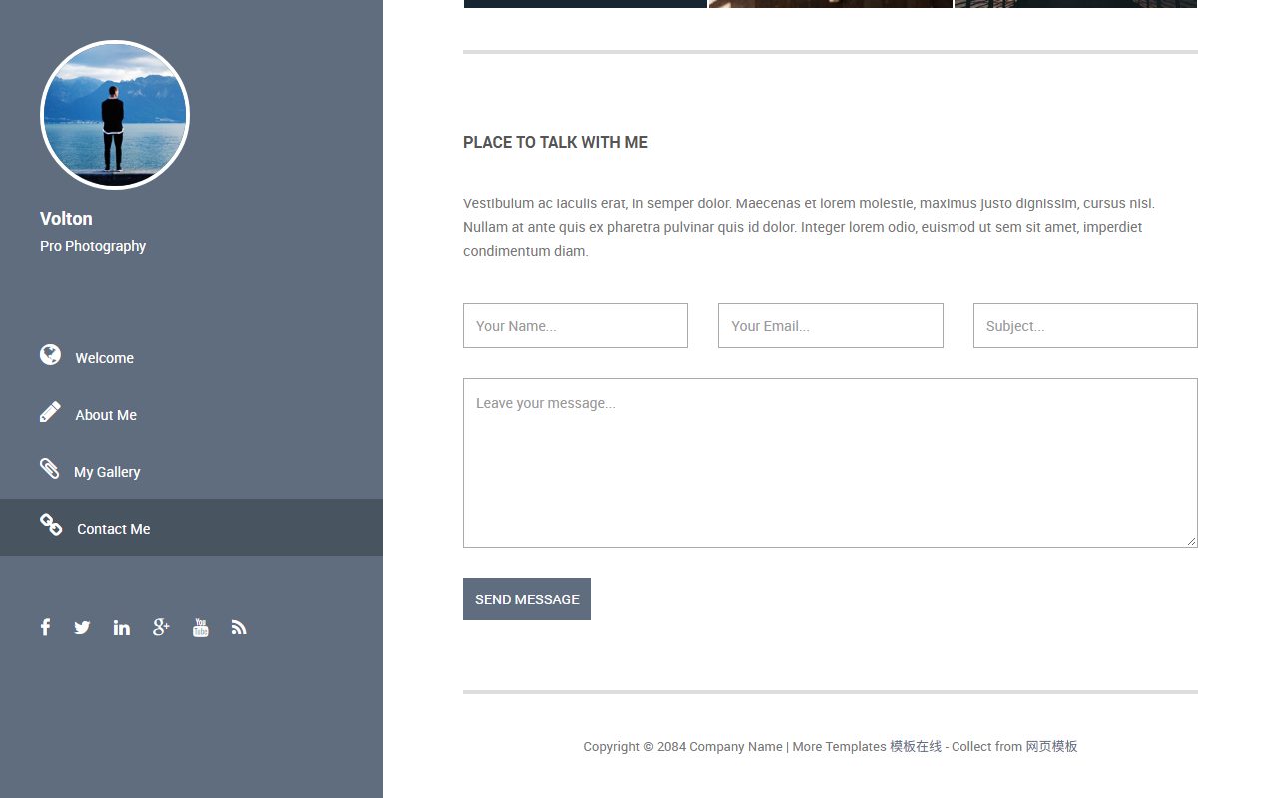1278x798 pixels.
Task: Open the RSS feed icon
Action: 239,627
